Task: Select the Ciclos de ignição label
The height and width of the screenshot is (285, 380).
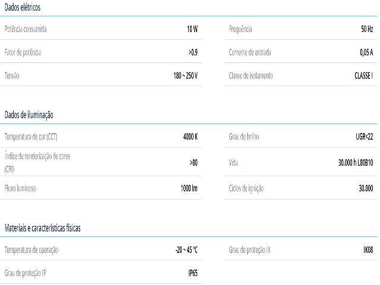Action: pos(246,188)
